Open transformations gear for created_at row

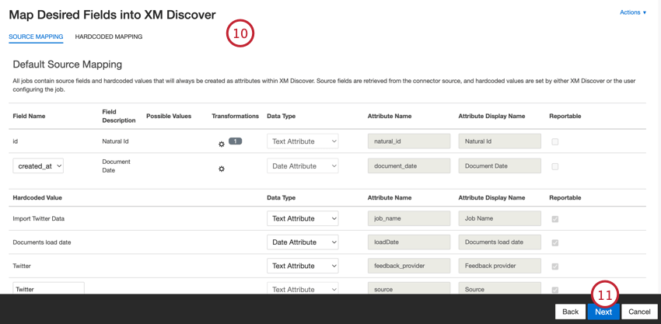click(x=222, y=169)
